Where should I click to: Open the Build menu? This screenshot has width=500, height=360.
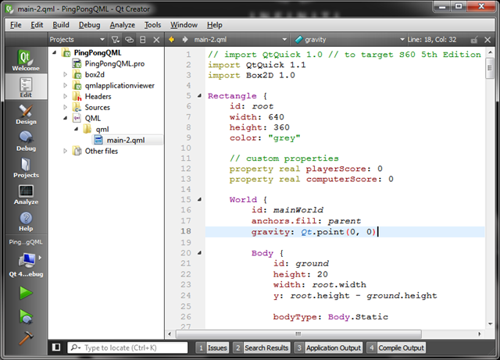click(61, 25)
